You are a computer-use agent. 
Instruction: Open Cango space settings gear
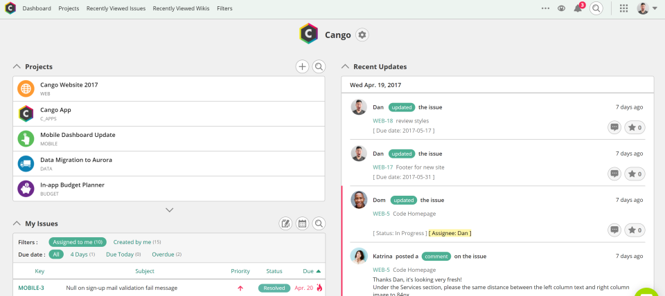click(x=362, y=35)
